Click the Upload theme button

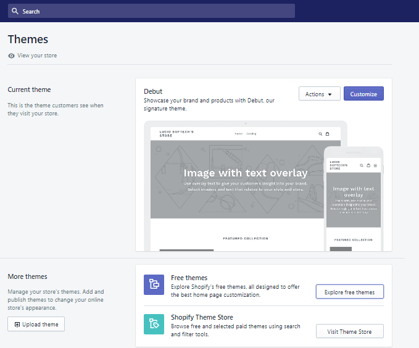tap(36, 324)
